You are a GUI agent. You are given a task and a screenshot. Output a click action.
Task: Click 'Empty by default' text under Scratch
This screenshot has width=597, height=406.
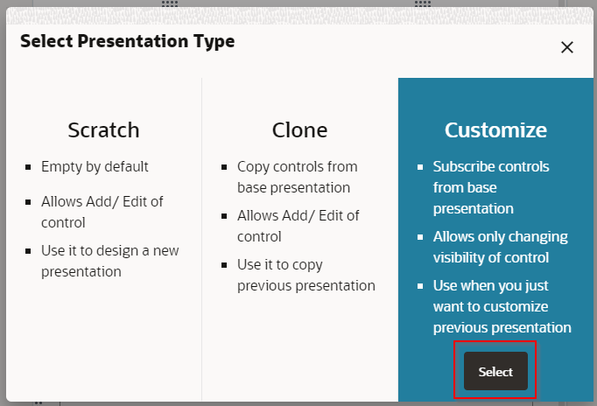[x=95, y=166]
